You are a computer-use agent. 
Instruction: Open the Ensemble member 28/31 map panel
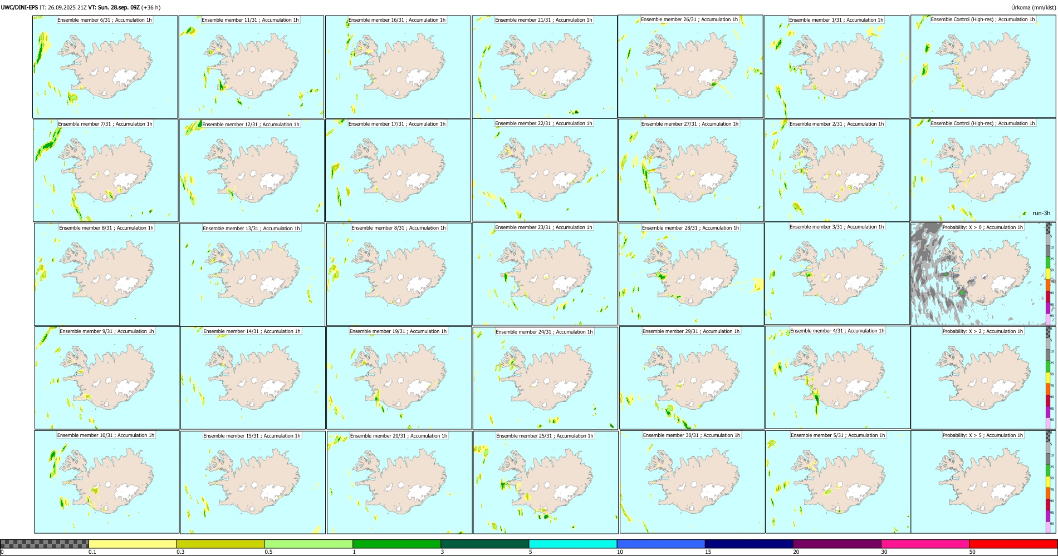click(692, 275)
